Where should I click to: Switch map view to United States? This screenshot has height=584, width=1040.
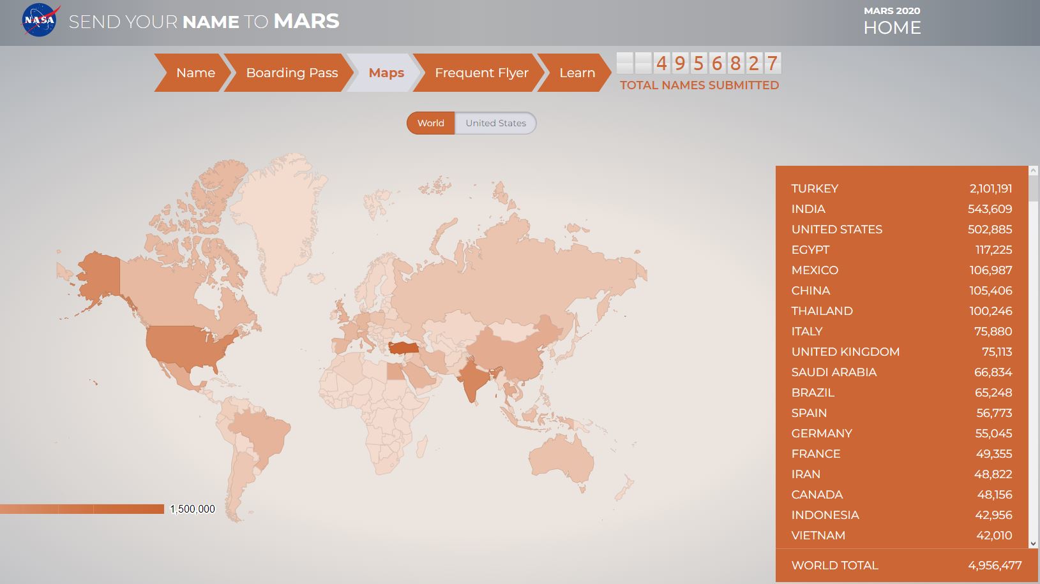495,123
